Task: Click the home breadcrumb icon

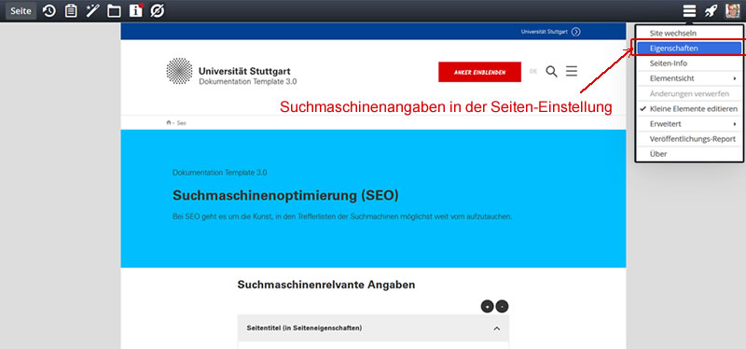Action: pos(169,123)
